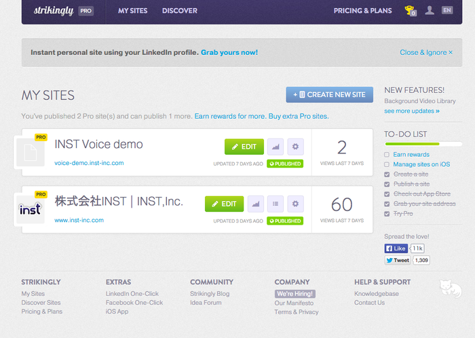
Task: Open Idea Forum footer link
Action: [x=206, y=303]
